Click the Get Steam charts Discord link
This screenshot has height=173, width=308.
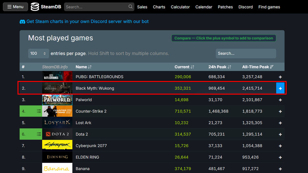coord(88,21)
